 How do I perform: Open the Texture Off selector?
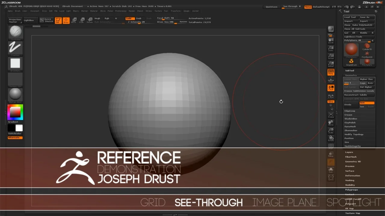point(15,79)
